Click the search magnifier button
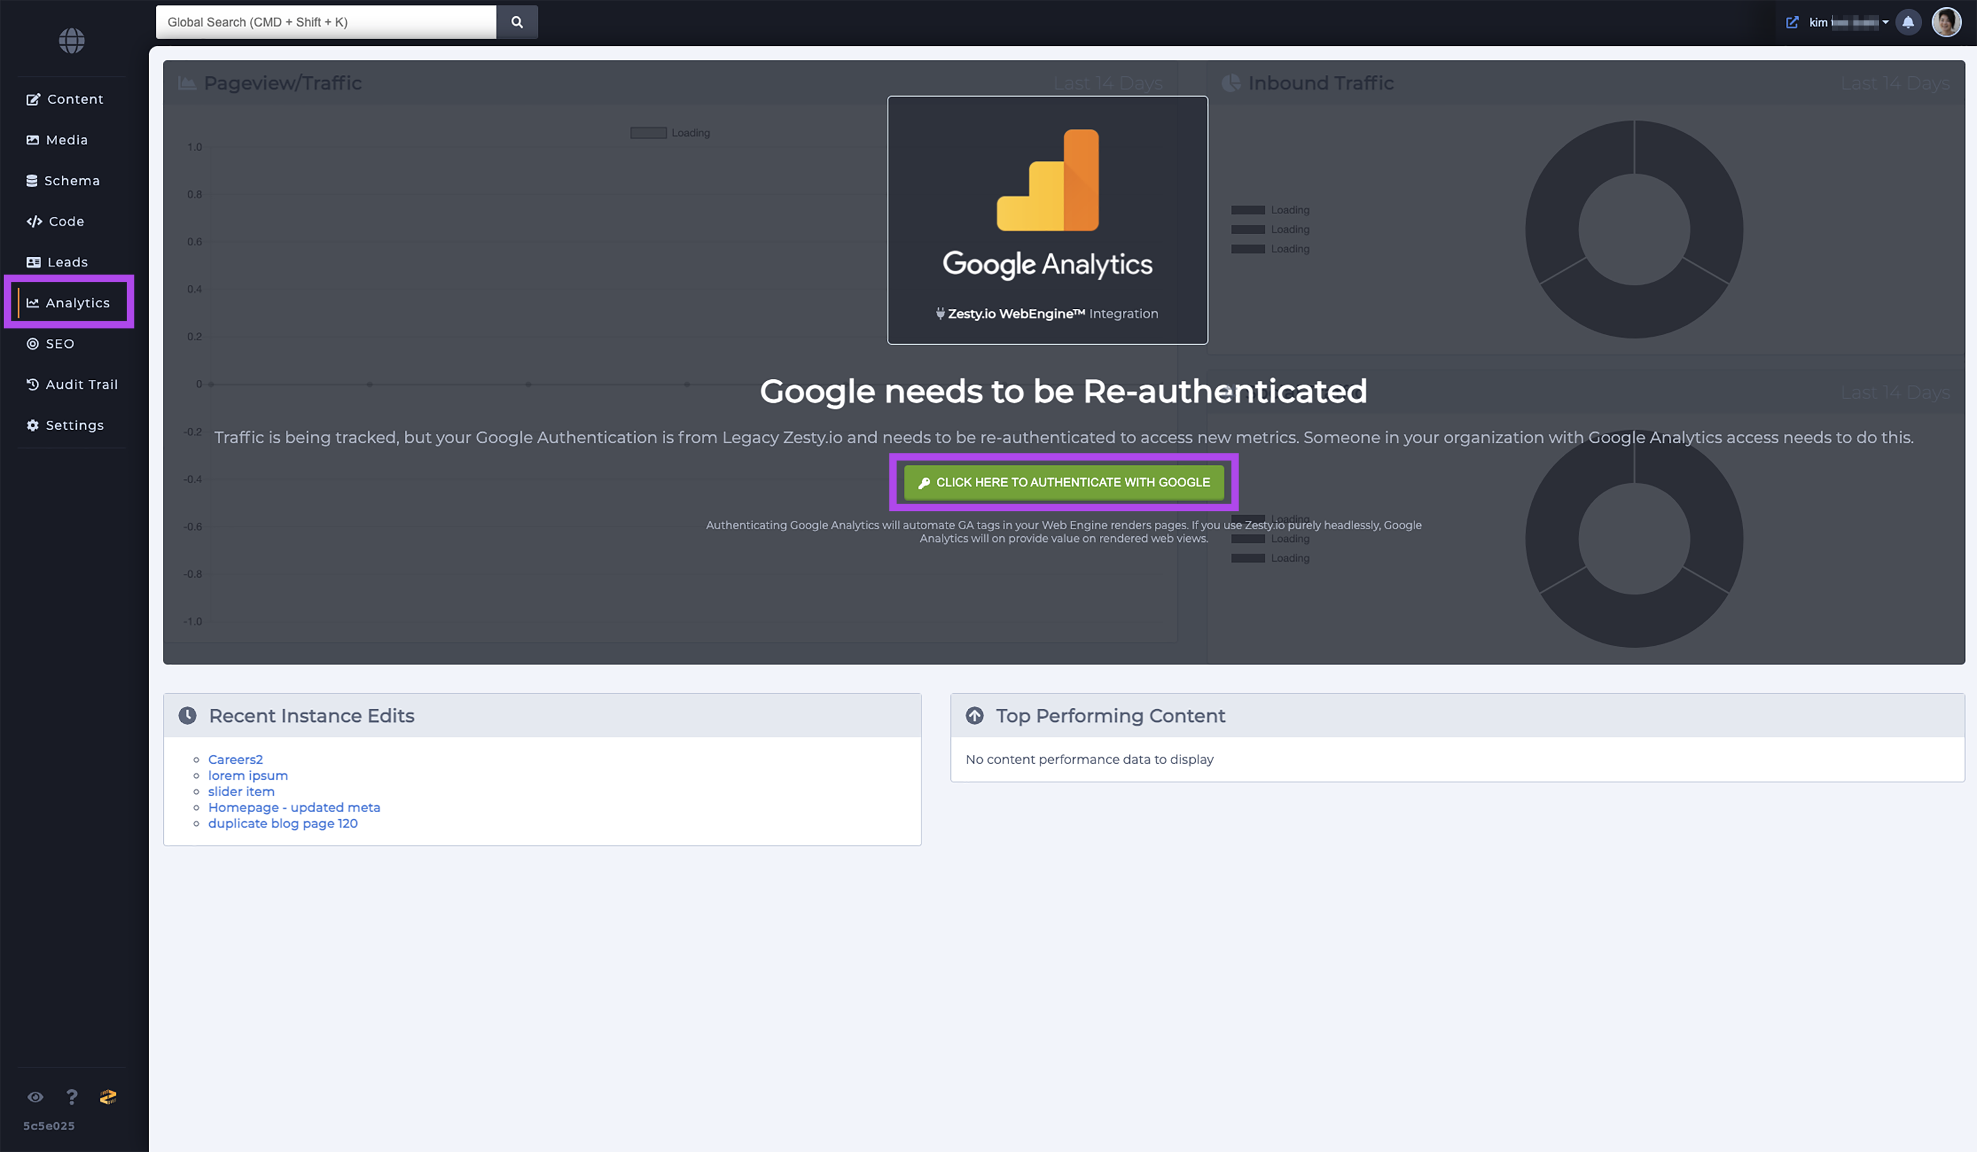This screenshot has height=1152, width=1977. point(517,22)
